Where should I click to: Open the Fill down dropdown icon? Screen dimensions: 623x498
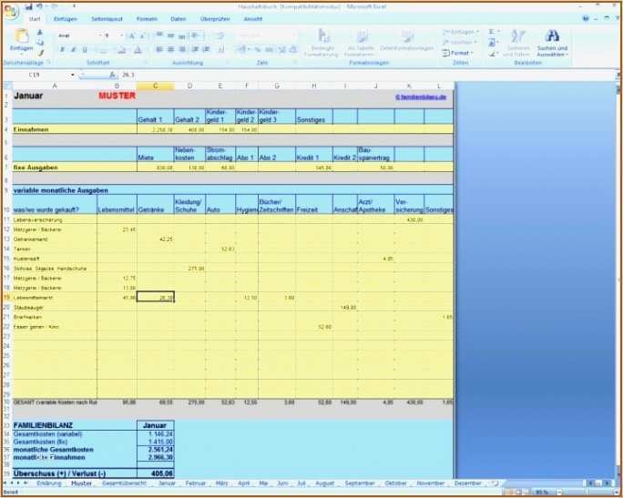493,43
